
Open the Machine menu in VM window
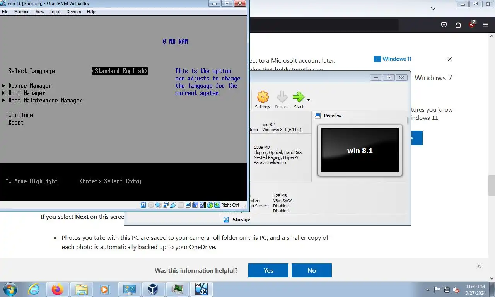click(22, 12)
